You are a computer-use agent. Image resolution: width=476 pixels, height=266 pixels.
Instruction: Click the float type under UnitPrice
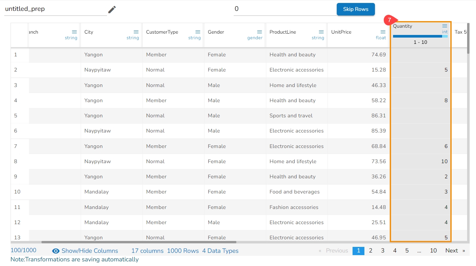[381, 38]
